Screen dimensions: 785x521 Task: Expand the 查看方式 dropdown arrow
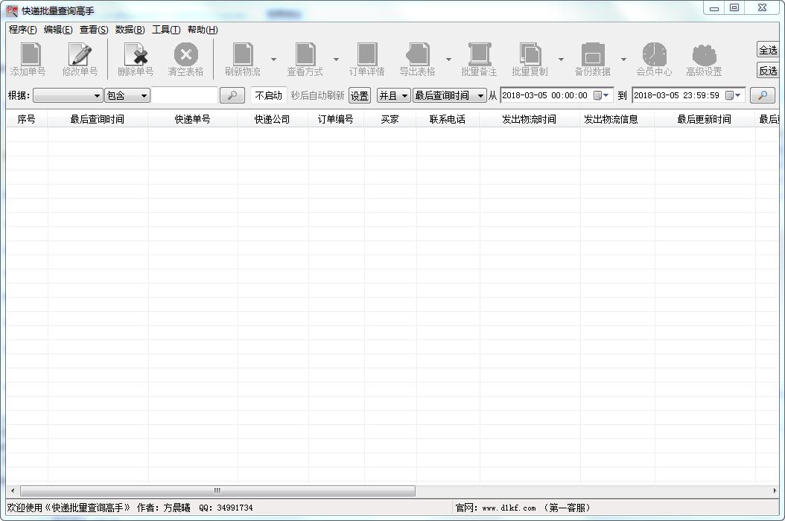point(336,60)
